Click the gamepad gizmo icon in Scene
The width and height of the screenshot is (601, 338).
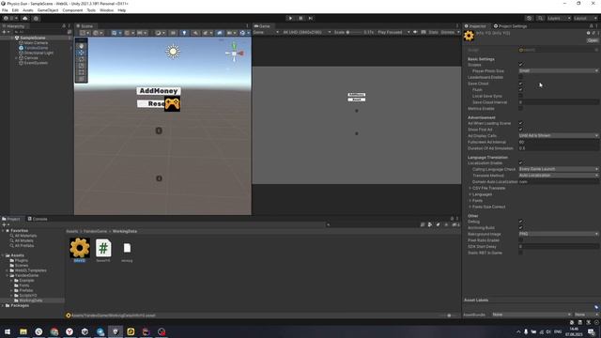click(172, 104)
